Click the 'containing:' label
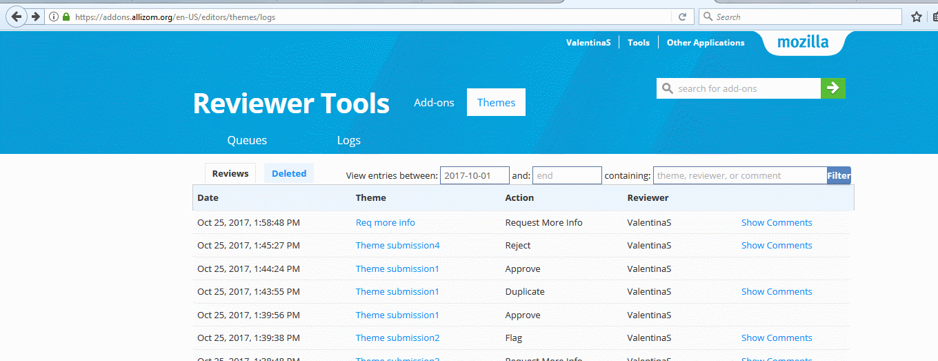 coord(628,175)
